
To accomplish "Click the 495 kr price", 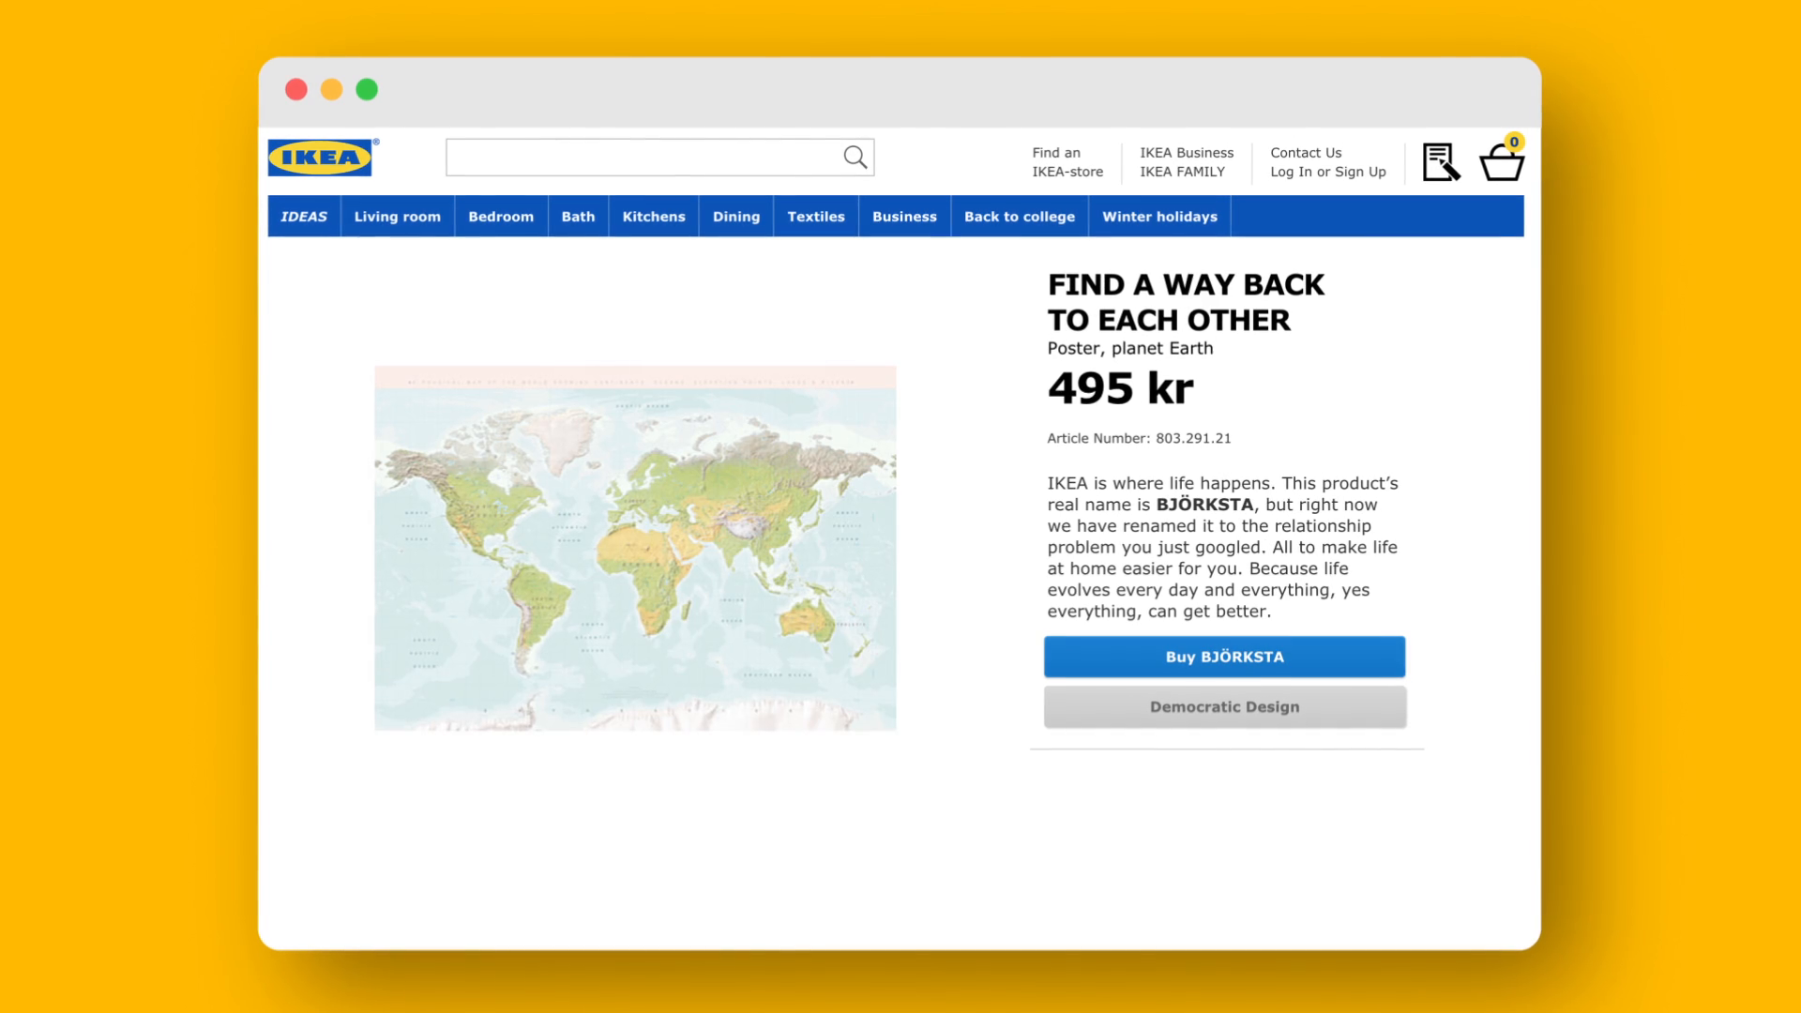I will pyautogui.click(x=1120, y=388).
